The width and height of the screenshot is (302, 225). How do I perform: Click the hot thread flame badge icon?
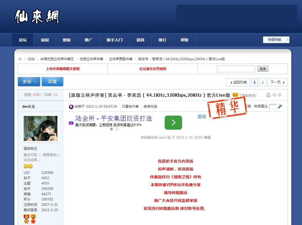(236, 95)
